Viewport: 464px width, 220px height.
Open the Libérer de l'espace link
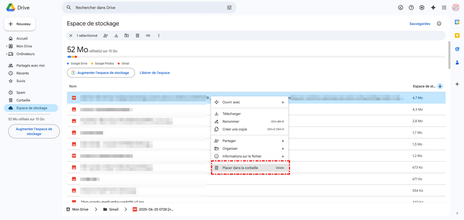coord(154,73)
